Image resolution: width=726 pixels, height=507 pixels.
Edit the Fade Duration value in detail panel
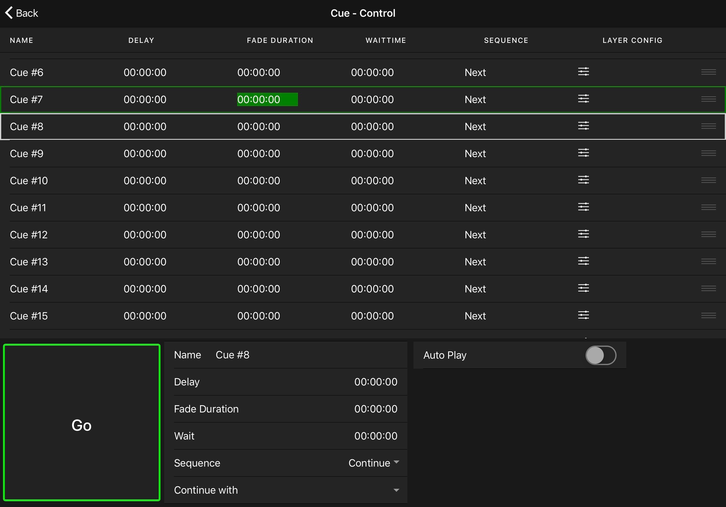click(376, 409)
